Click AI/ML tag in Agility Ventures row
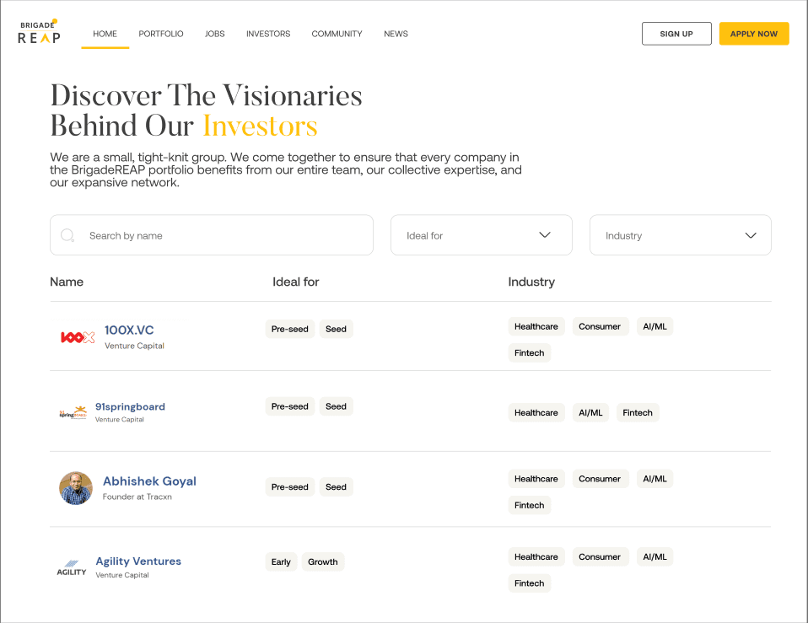Viewport: 808px width, 623px height. (x=655, y=556)
